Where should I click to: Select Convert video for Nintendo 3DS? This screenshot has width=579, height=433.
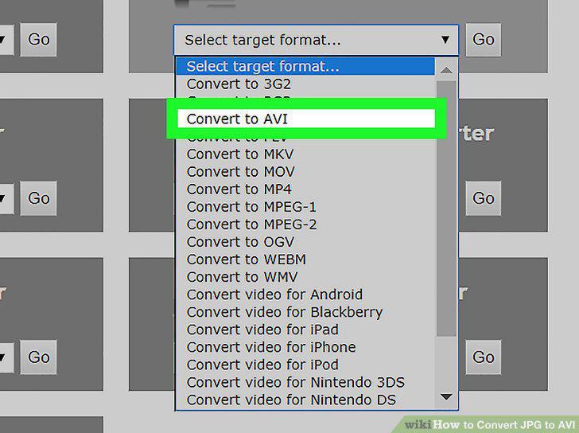pos(306,382)
